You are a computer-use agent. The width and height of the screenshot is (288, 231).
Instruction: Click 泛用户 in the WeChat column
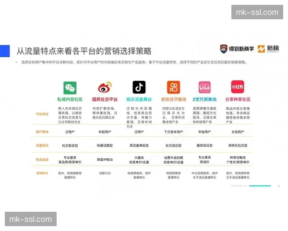[70, 132]
